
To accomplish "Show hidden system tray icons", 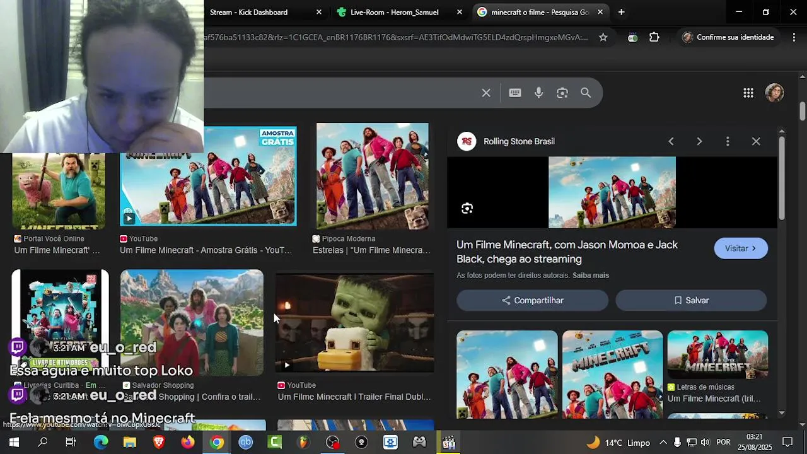I will coord(663,443).
